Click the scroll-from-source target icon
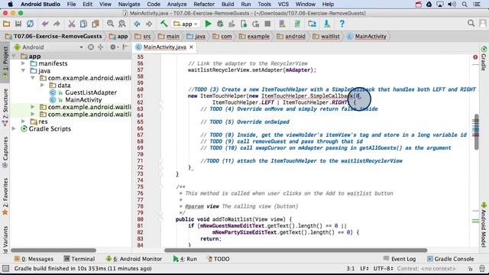The image size is (489, 275). point(91,47)
